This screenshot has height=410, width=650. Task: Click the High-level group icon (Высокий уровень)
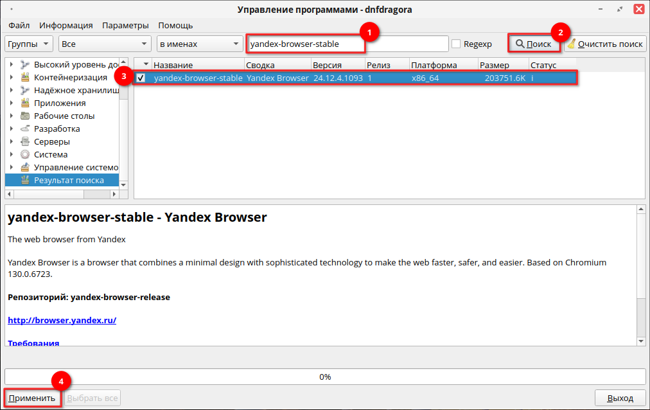pos(25,65)
